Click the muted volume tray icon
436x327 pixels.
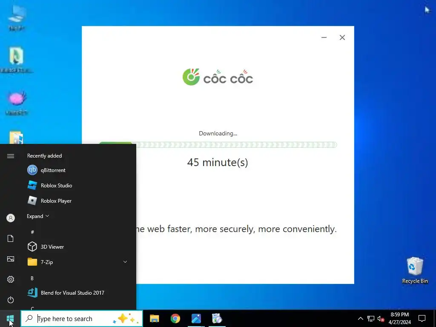click(x=381, y=318)
